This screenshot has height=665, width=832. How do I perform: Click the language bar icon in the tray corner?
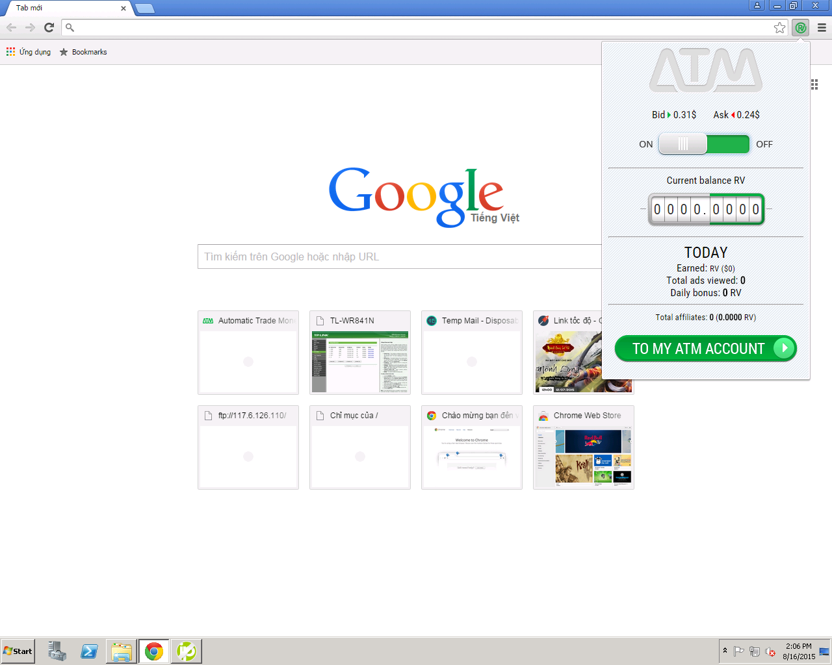pyautogui.click(x=824, y=651)
